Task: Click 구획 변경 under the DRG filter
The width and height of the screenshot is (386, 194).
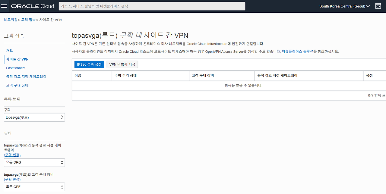Action: (12, 155)
